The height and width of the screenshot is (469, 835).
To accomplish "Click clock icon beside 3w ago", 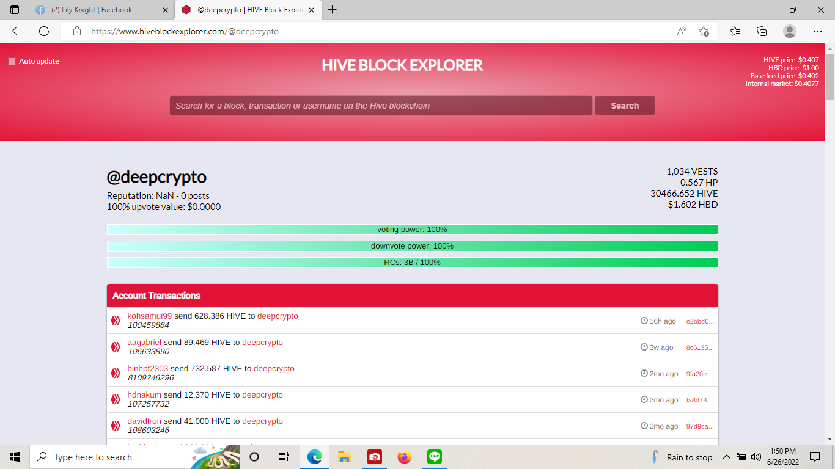I will pyautogui.click(x=644, y=347).
